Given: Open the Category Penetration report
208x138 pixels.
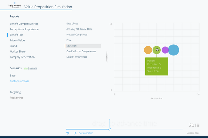Looking at the screenshot, I should coord(22,57).
